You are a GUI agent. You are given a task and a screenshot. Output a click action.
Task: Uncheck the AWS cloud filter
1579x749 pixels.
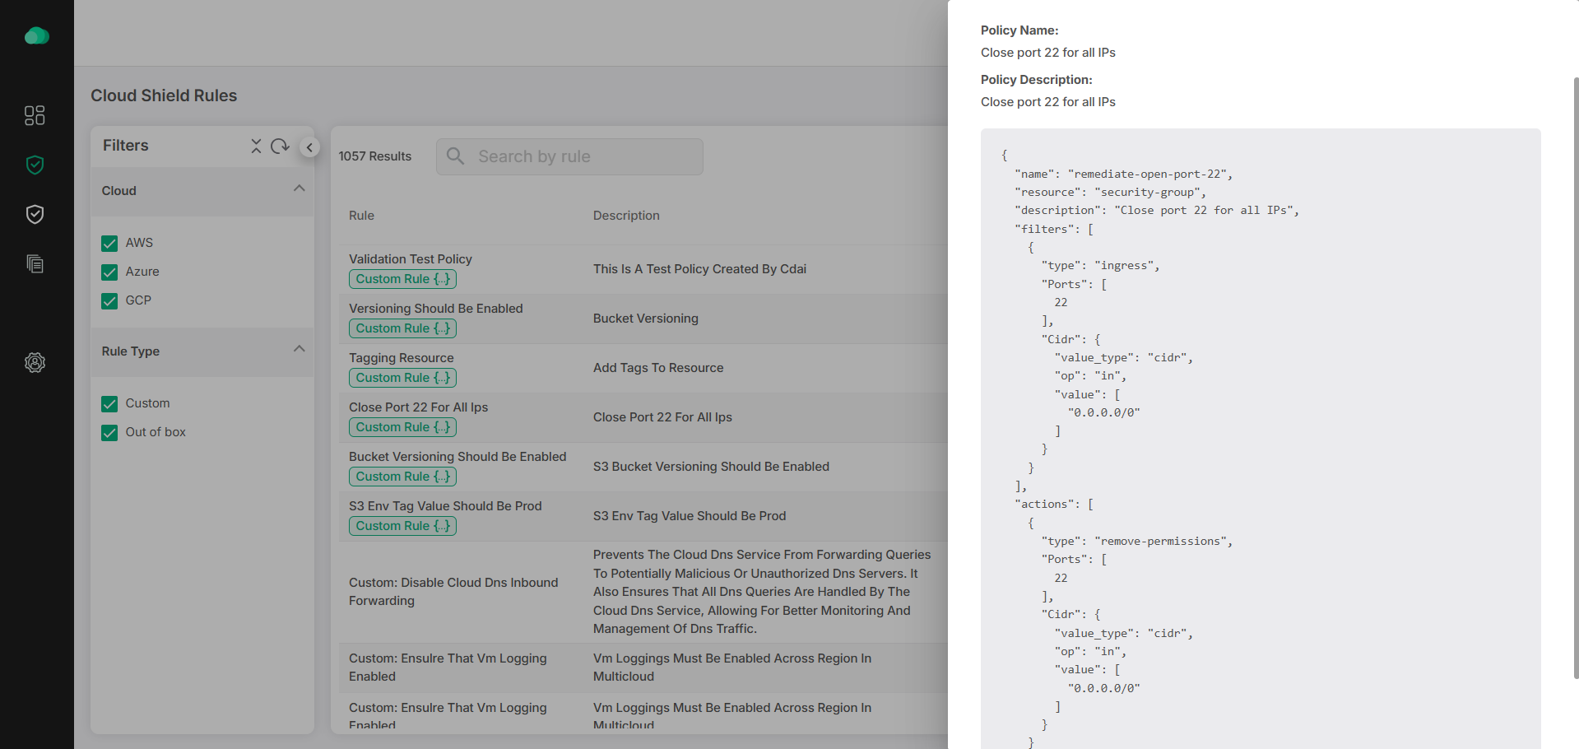(x=109, y=244)
